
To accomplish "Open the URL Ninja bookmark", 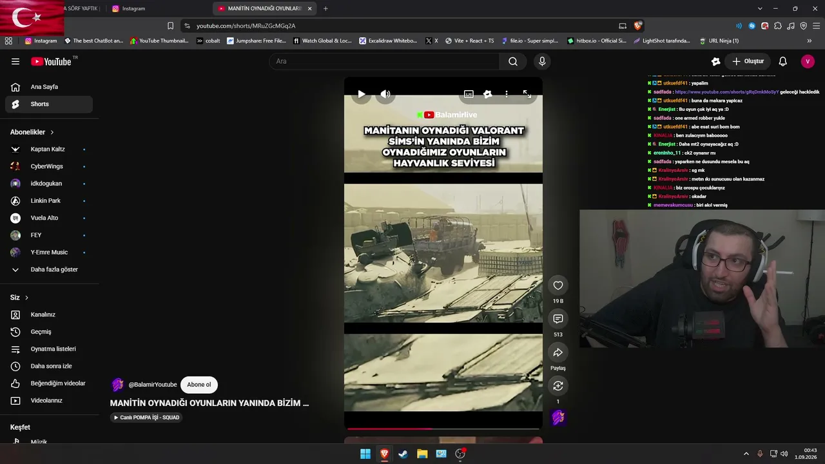I will click(x=719, y=41).
